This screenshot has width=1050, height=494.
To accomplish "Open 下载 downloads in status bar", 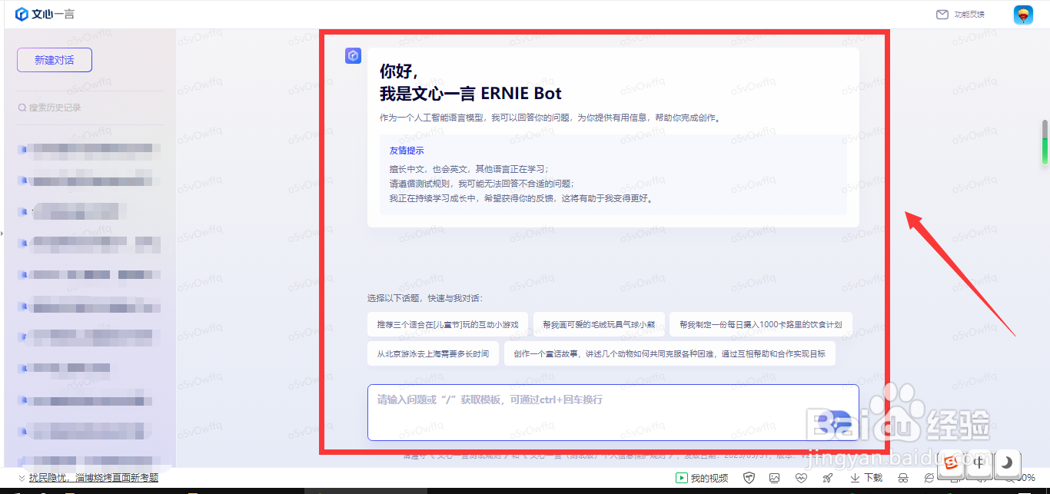I will click(866, 478).
